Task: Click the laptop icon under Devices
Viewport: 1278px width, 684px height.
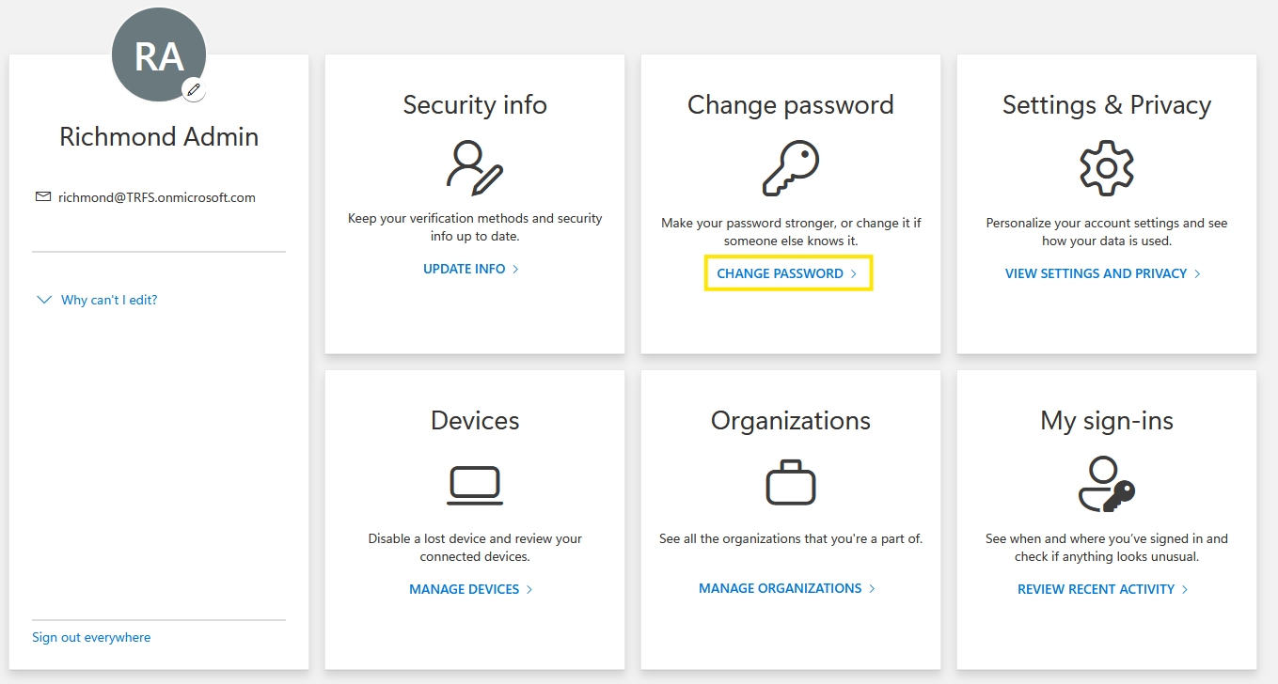Action: pos(474,485)
